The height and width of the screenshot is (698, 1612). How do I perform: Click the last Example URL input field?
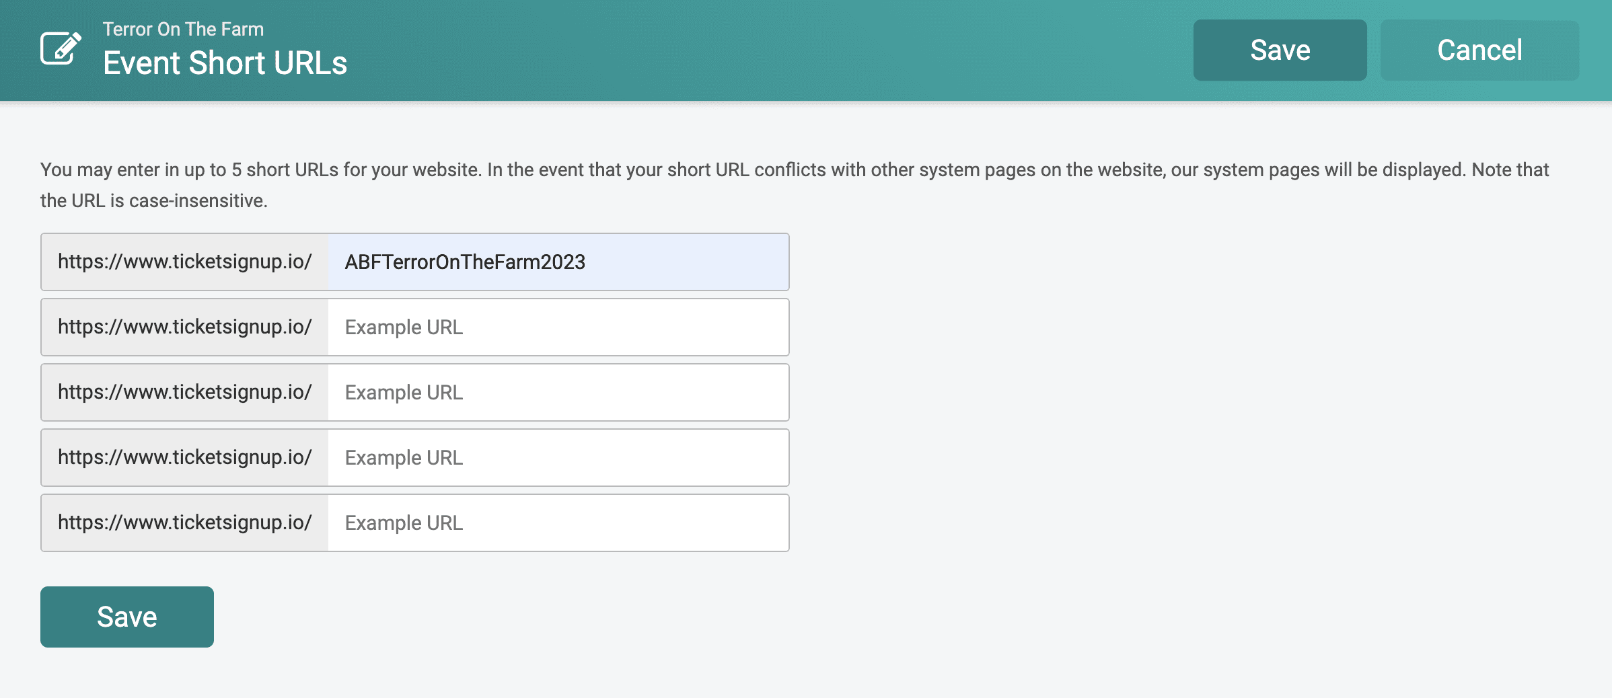point(557,522)
